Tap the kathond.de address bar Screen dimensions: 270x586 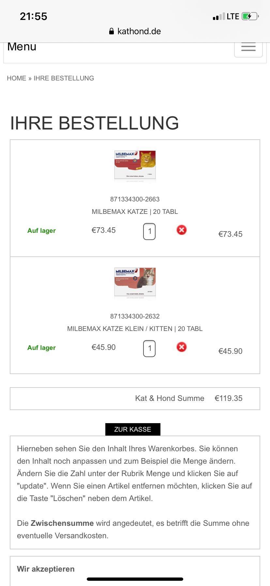click(135, 31)
